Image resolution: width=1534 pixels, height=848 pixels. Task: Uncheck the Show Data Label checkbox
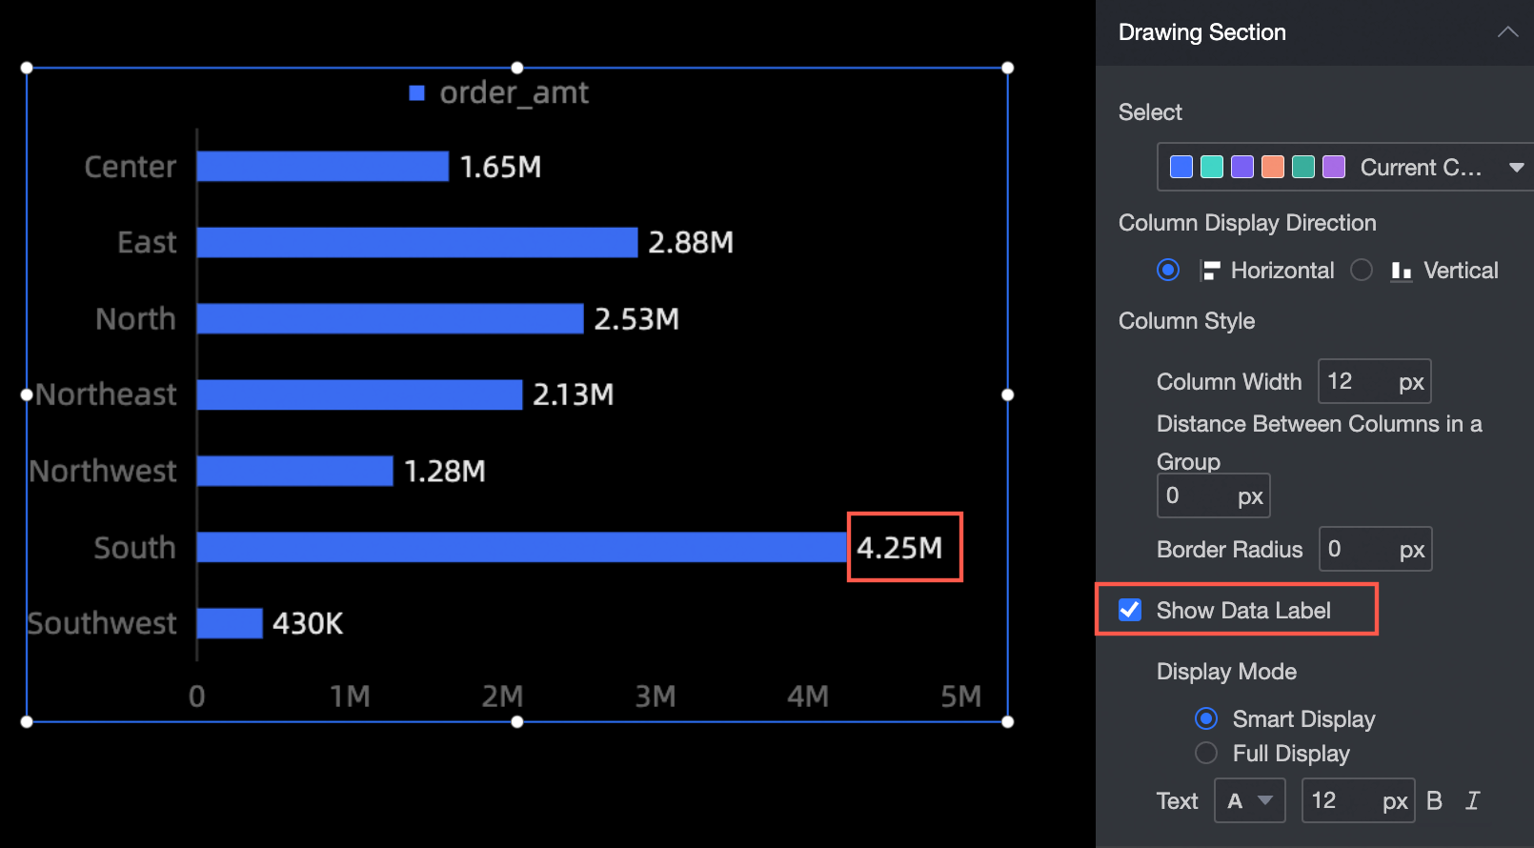[x=1130, y=610]
